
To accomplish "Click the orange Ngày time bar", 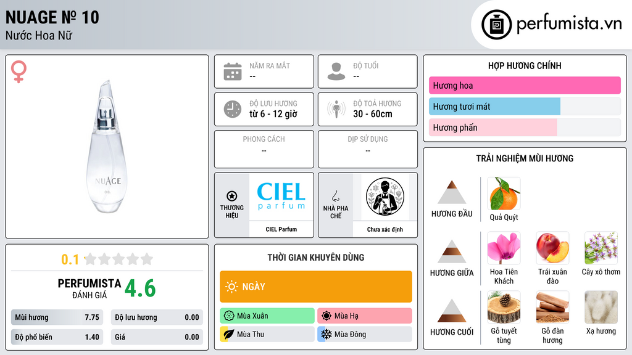I will [x=316, y=287].
